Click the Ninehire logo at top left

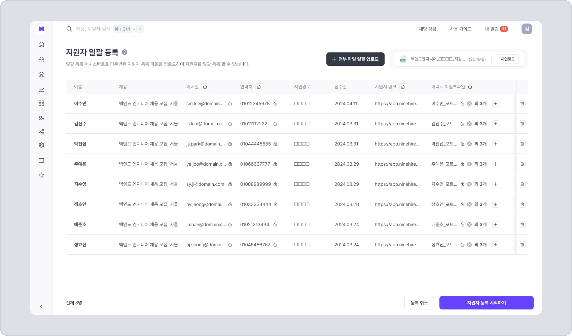(41, 29)
